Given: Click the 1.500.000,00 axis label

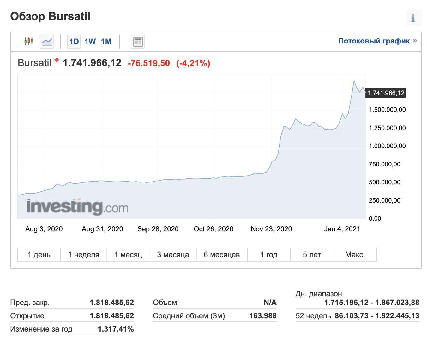Looking at the screenshot, I should pyautogui.click(x=387, y=110).
